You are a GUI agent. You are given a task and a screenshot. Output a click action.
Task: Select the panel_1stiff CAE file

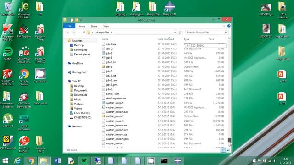112,93
